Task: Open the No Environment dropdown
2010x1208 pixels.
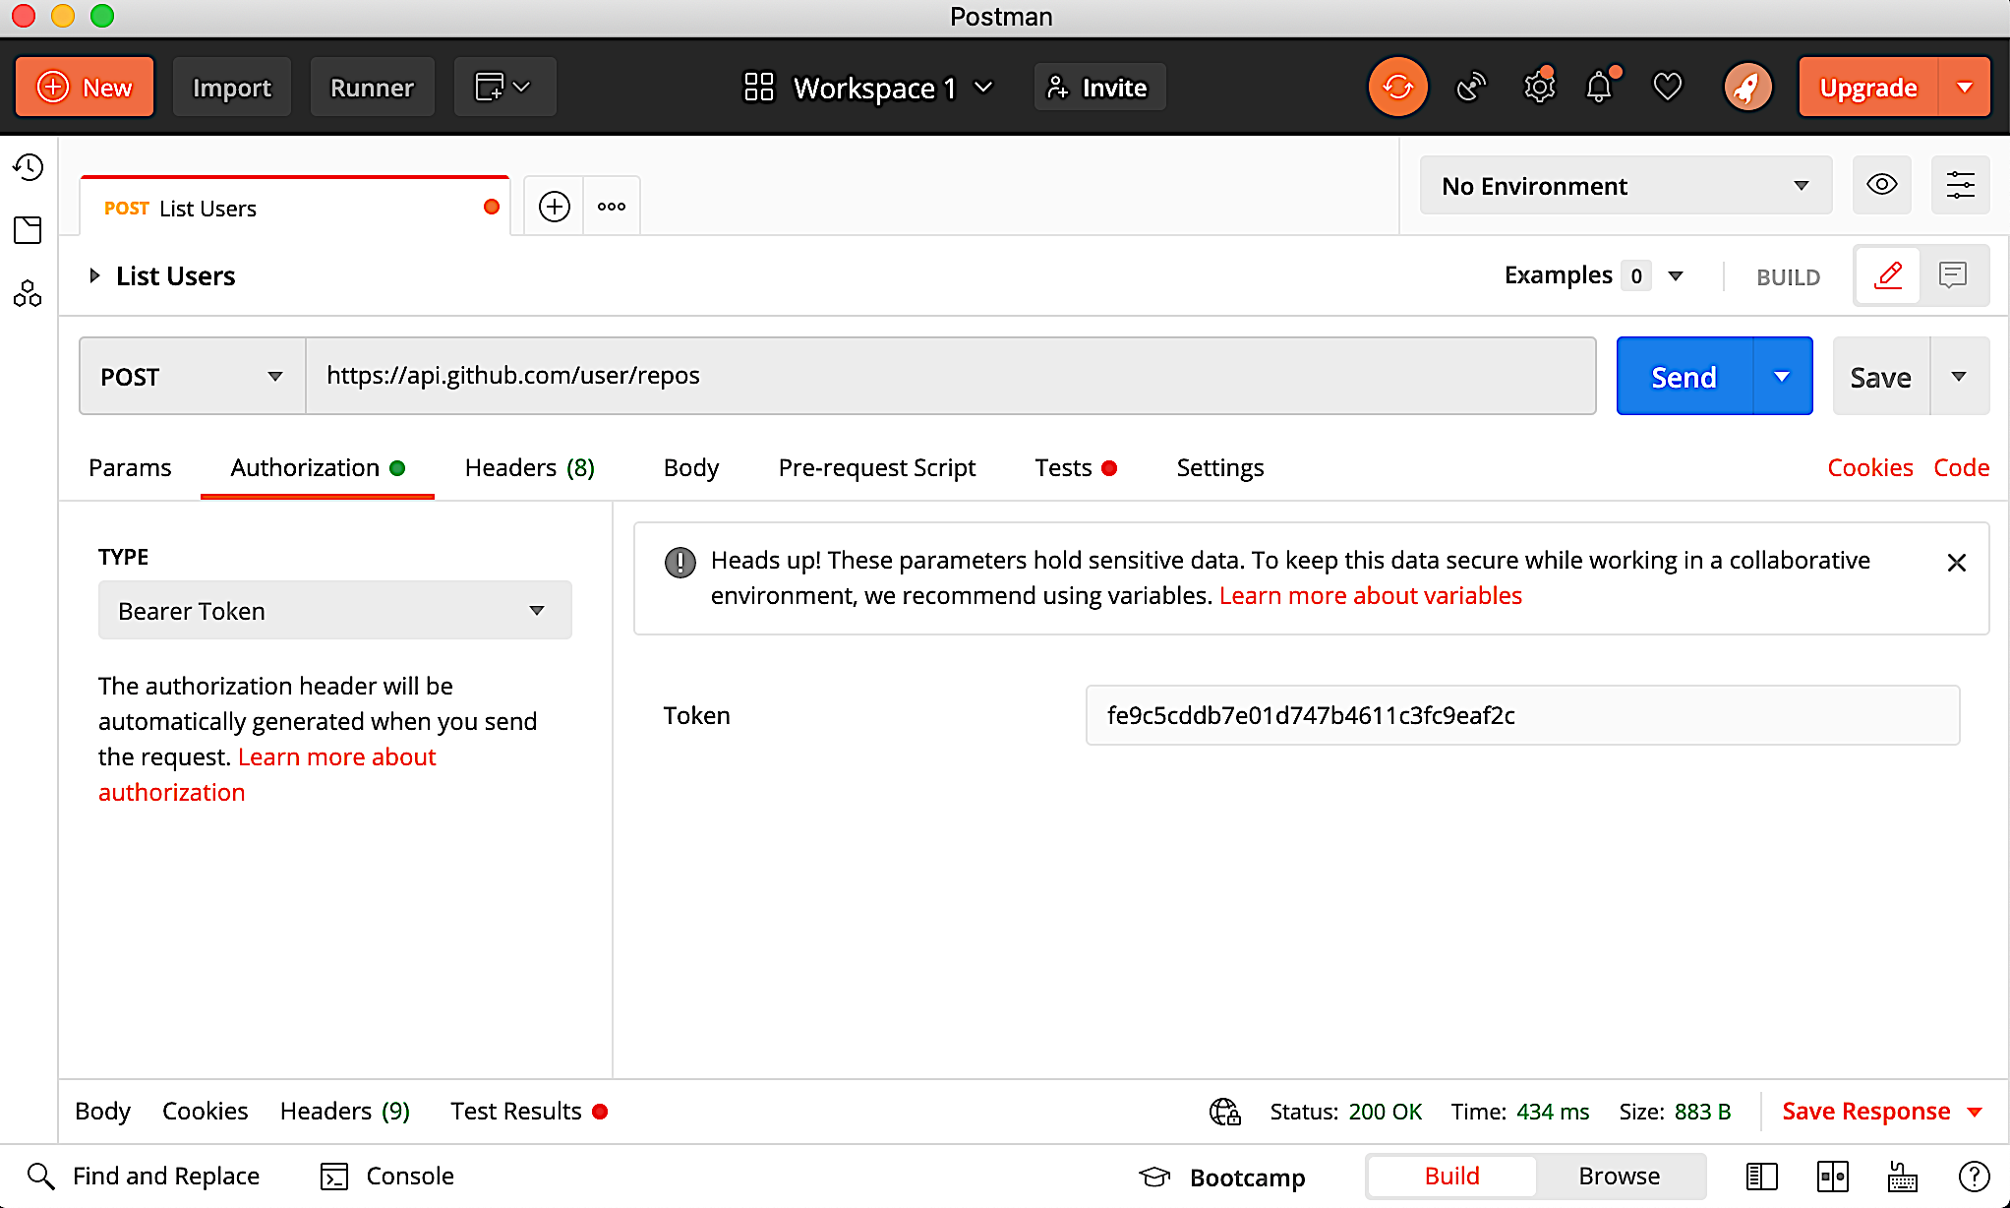Action: click(x=1626, y=185)
